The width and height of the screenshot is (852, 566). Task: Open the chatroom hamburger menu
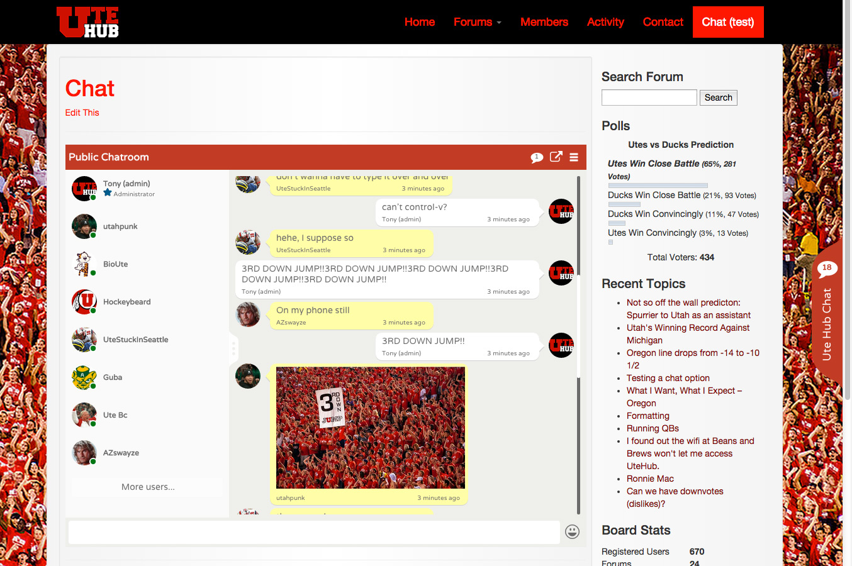(x=574, y=157)
